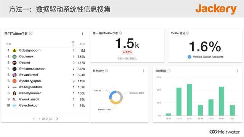Viewport: 244px width, 137px height.
Task: Click the @weeklyascii avatar icon
Action: pos(14,99)
